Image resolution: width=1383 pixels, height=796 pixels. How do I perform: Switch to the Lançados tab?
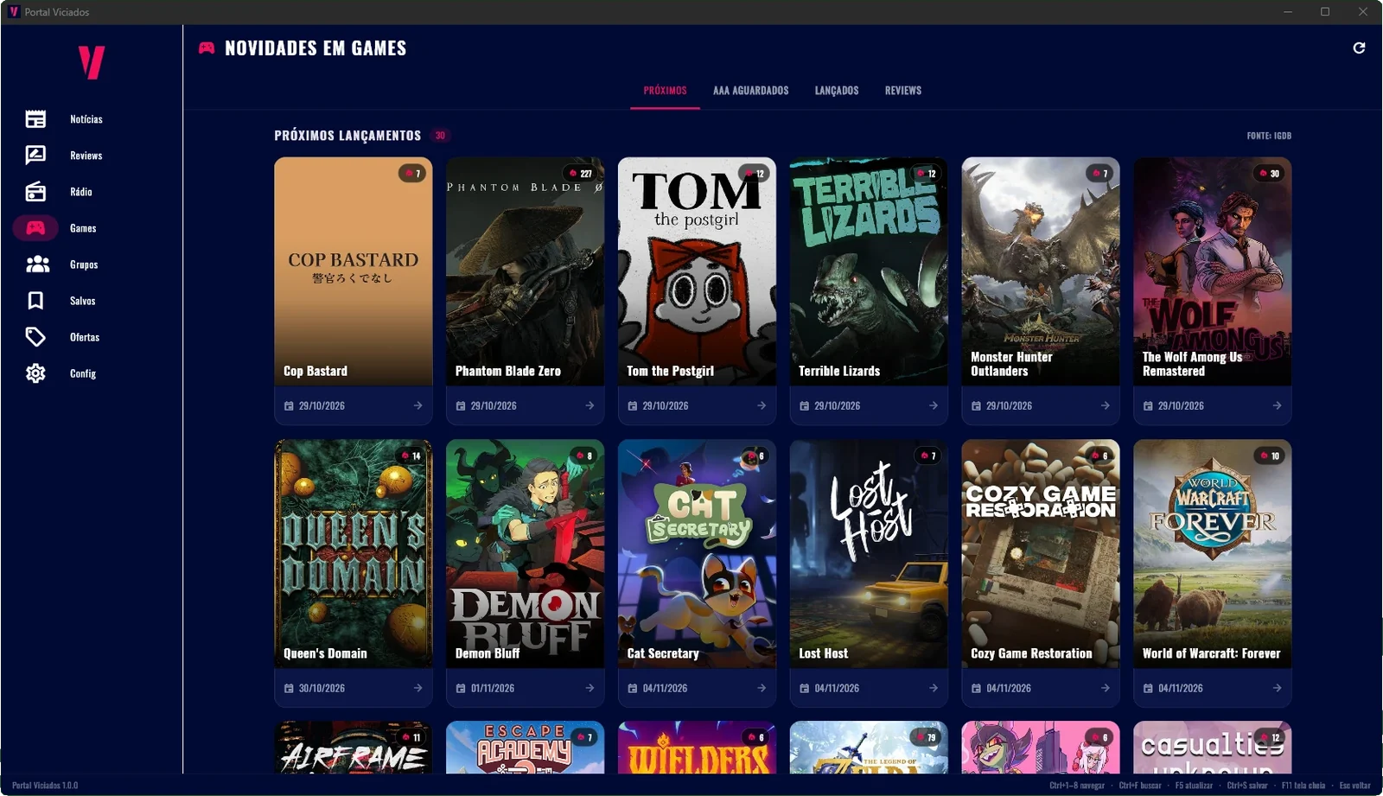(x=837, y=91)
